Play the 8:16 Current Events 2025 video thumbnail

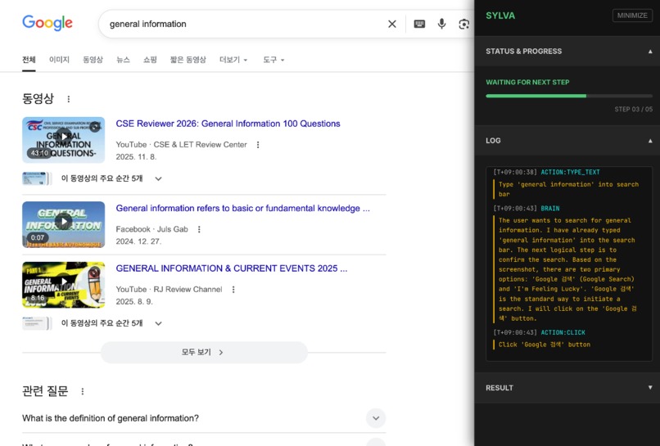tap(64, 285)
